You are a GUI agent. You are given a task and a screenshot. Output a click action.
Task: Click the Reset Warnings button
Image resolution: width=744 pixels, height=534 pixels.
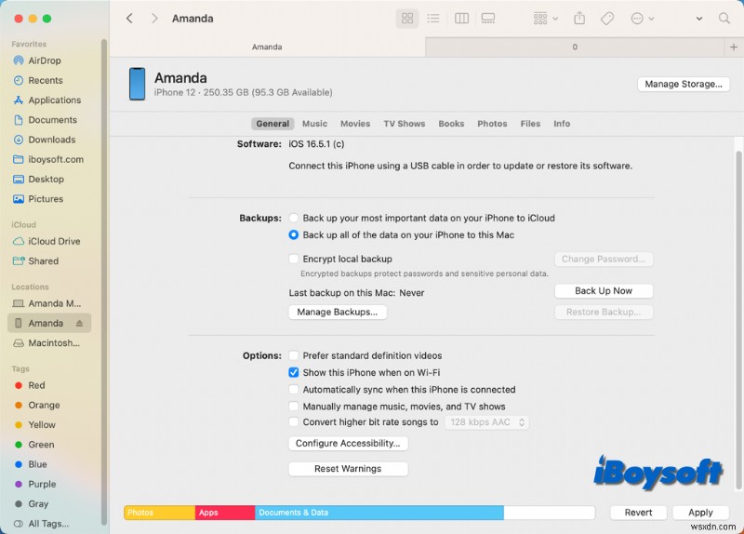click(x=348, y=469)
